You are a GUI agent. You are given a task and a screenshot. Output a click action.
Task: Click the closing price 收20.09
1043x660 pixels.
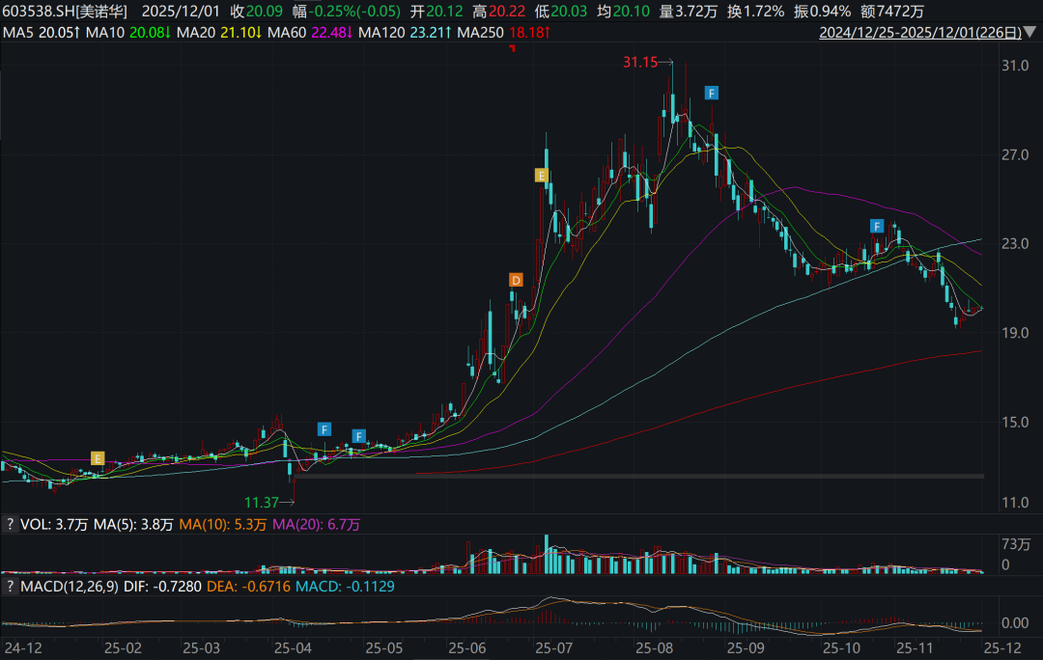pyautogui.click(x=256, y=12)
